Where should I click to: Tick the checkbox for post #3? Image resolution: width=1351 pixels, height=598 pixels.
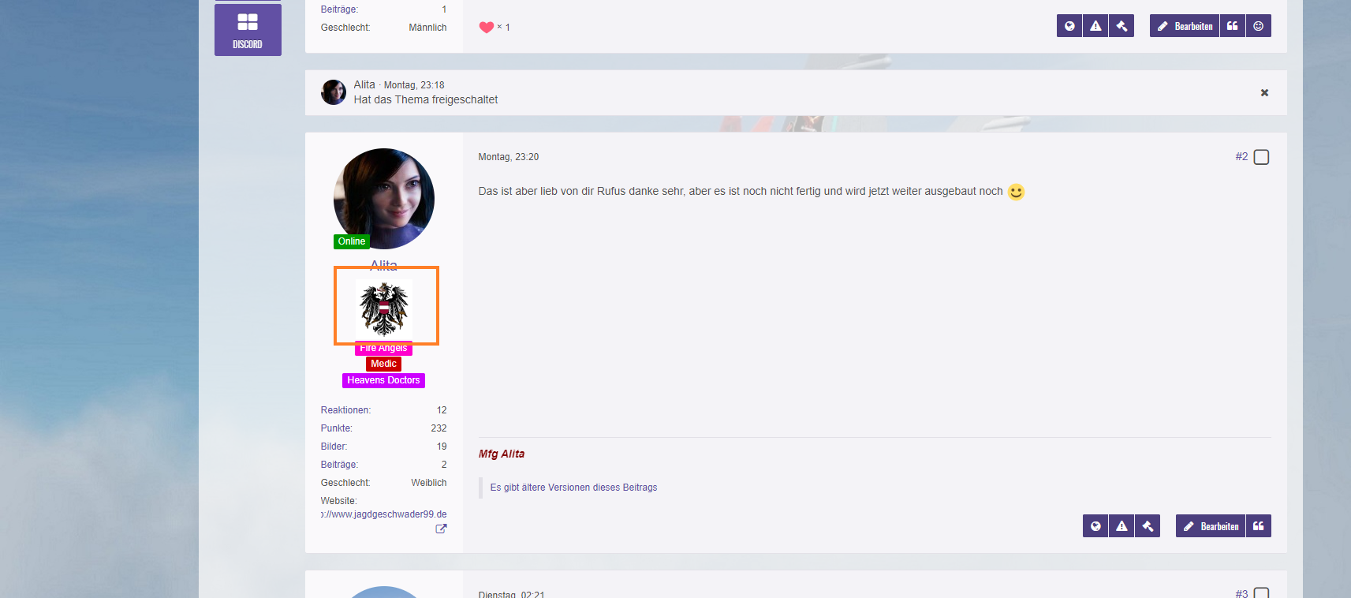1262,592
